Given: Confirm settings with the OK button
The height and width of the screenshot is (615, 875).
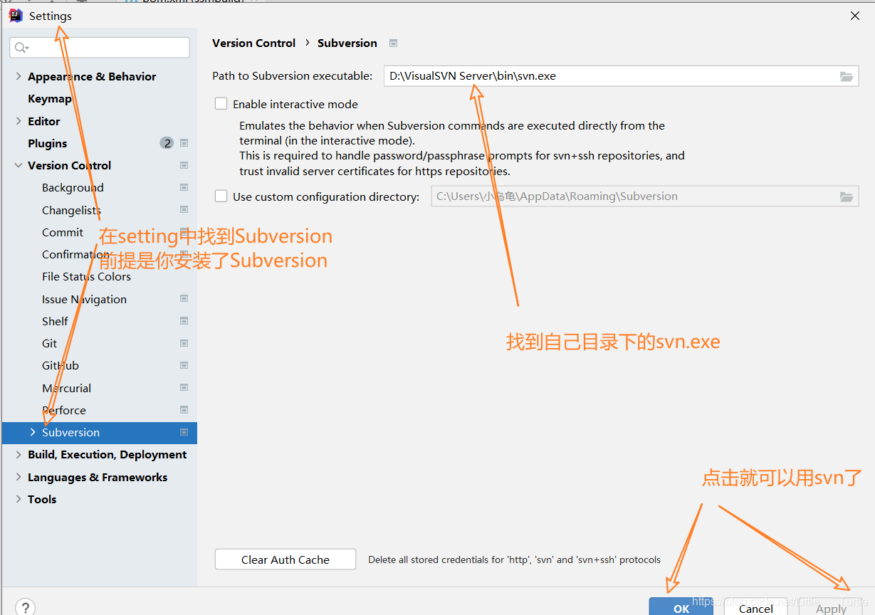Looking at the screenshot, I should (x=681, y=607).
